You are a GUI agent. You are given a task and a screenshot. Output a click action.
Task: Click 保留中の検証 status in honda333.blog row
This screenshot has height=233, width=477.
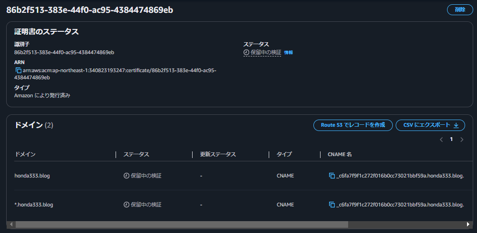pos(146,176)
